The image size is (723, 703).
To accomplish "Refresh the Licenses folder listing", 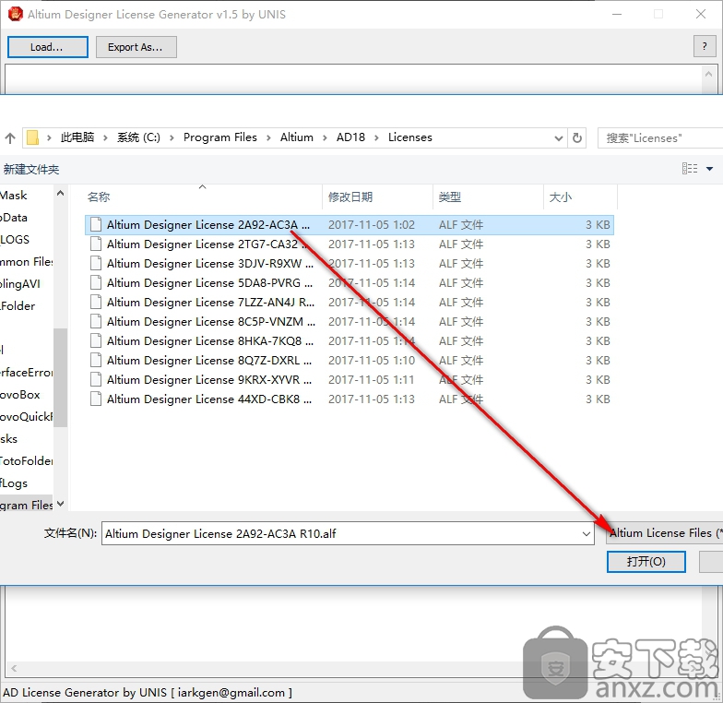I will [x=577, y=138].
